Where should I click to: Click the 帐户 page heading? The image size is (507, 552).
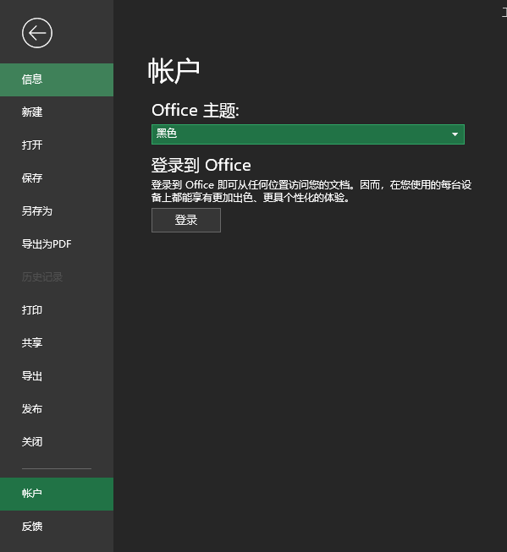tap(174, 71)
